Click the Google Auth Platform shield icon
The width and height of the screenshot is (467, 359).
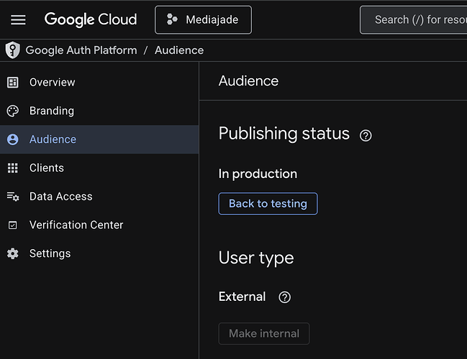[x=12, y=50]
